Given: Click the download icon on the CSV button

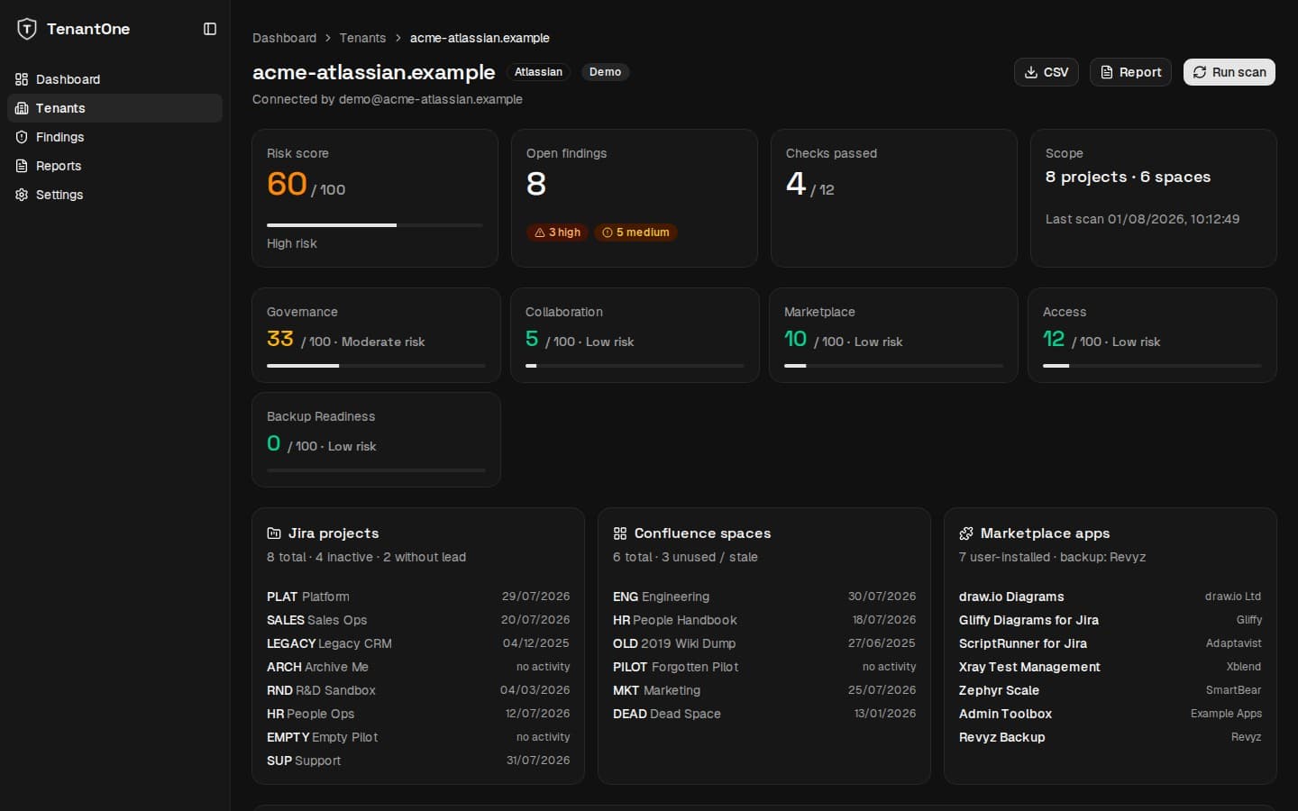Looking at the screenshot, I should click(1031, 72).
